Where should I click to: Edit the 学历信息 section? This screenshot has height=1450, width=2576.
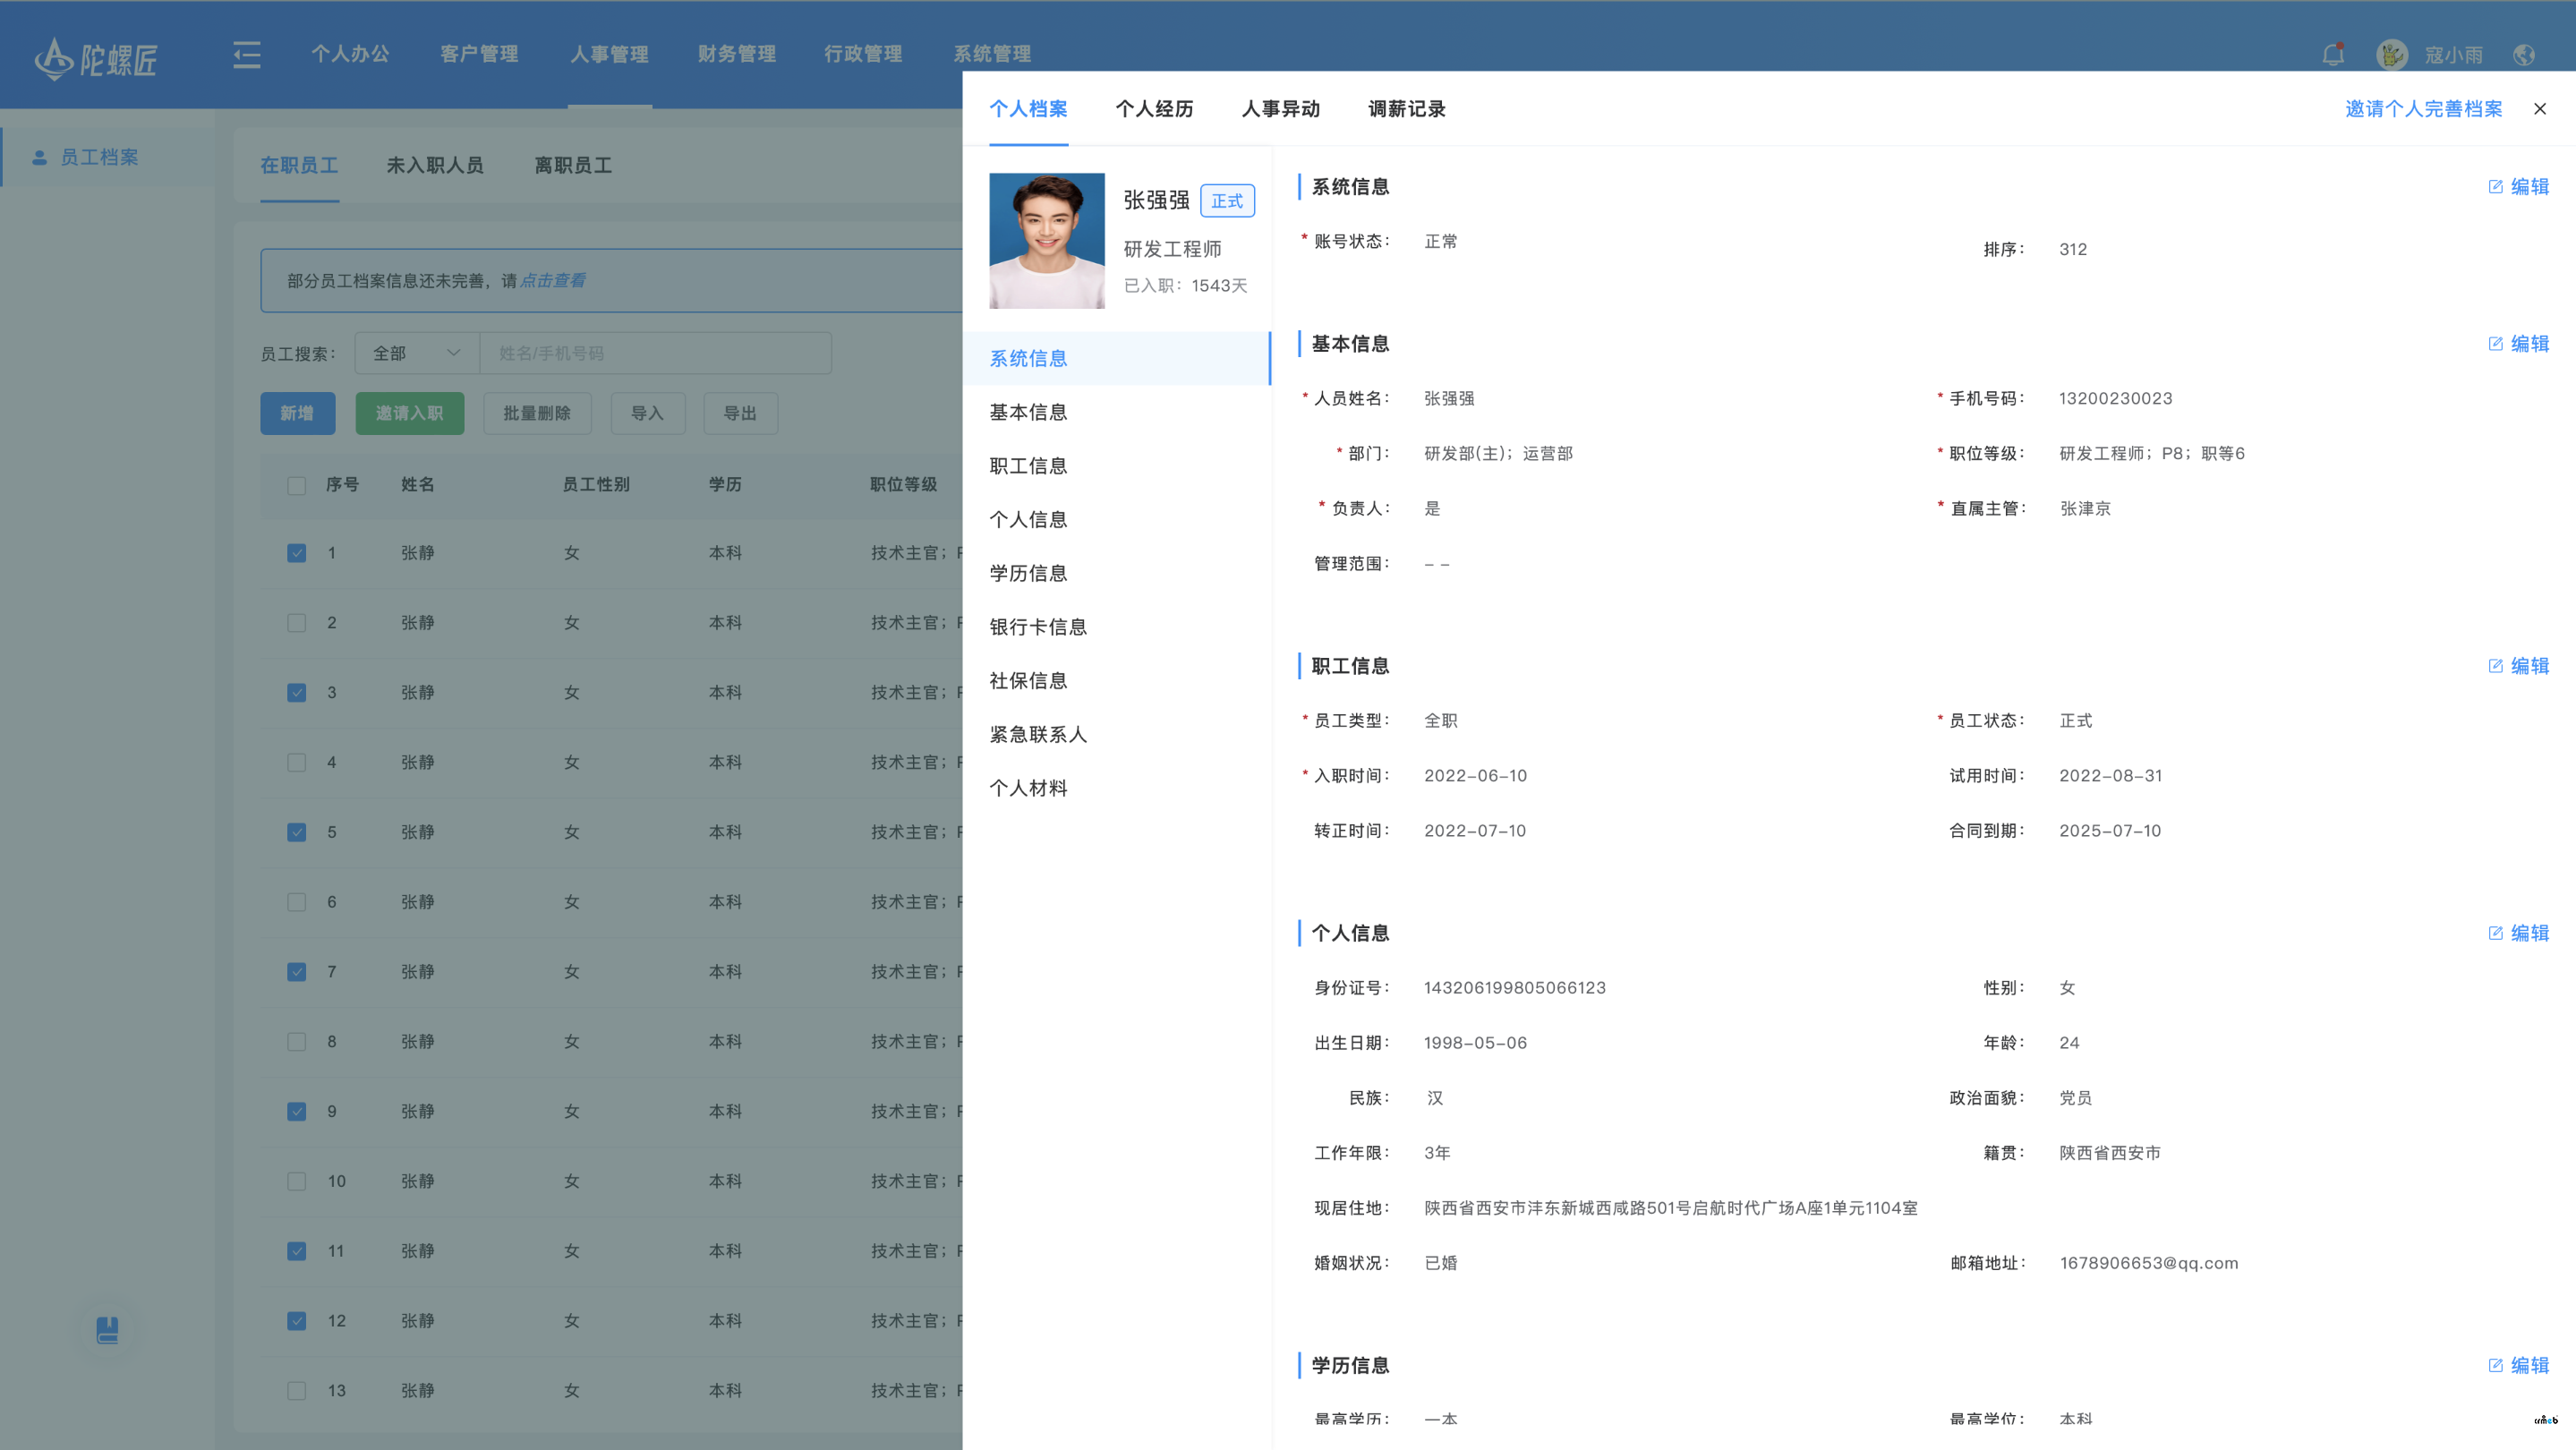[x=2518, y=1364]
